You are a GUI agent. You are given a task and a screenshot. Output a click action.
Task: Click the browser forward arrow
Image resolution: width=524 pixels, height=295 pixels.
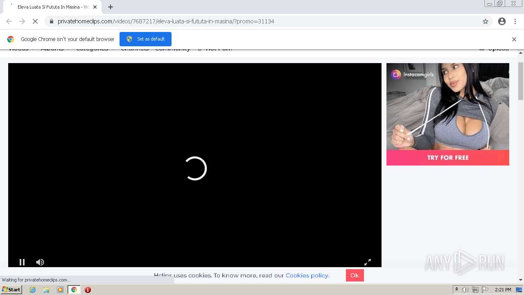(x=22, y=21)
